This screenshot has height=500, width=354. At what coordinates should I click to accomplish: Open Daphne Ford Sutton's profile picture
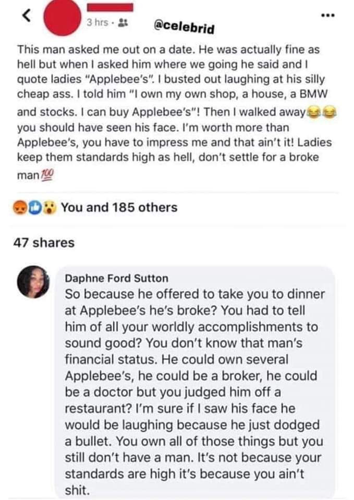click(x=33, y=282)
